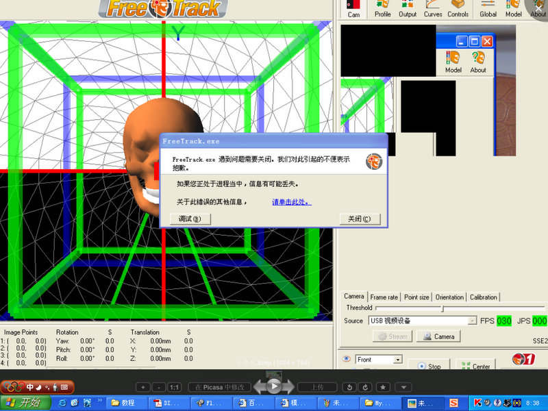The height and width of the screenshot is (411, 548).
Task: Switch to the Point size tab
Action: point(416,297)
